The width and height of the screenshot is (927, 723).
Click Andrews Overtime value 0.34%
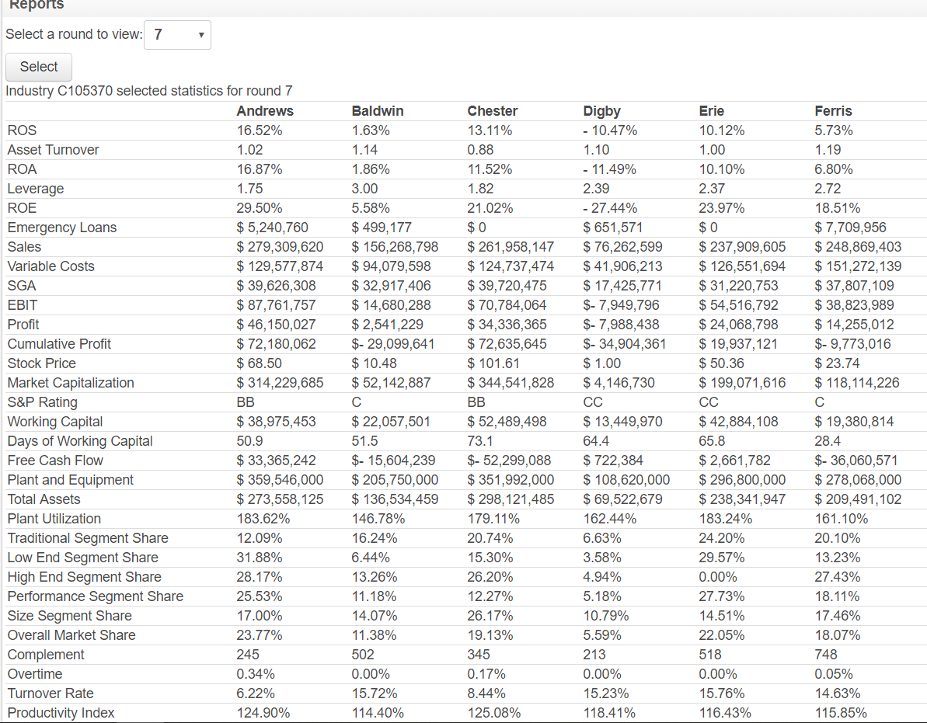pyautogui.click(x=256, y=675)
